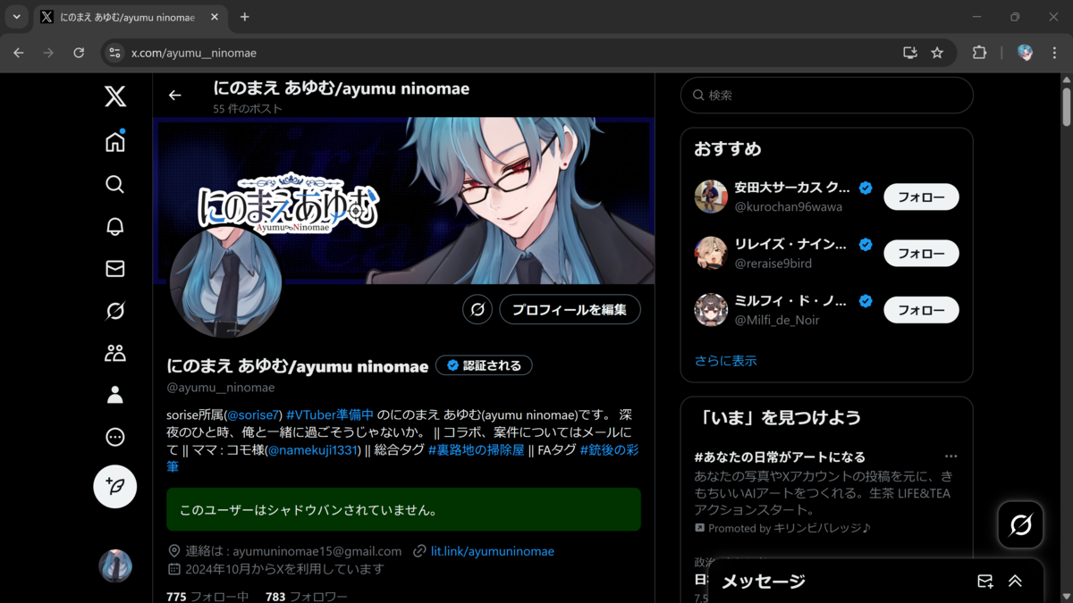This screenshot has width=1073, height=603.
Task: Open account switcher avatar in sidebar
Action: click(115, 565)
